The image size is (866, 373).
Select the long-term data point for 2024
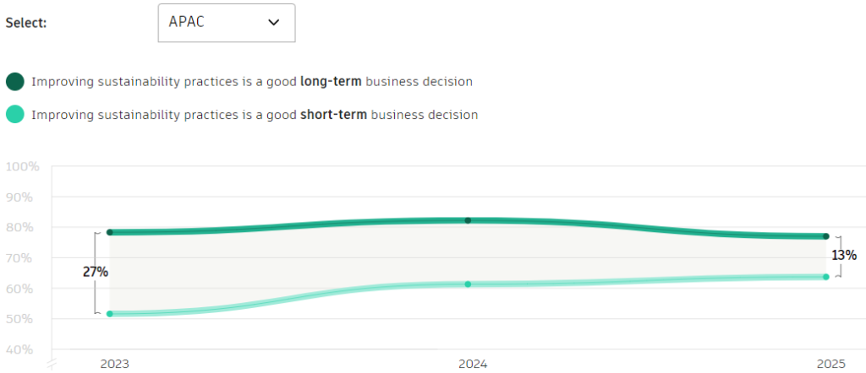pyautogui.click(x=468, y=220)
